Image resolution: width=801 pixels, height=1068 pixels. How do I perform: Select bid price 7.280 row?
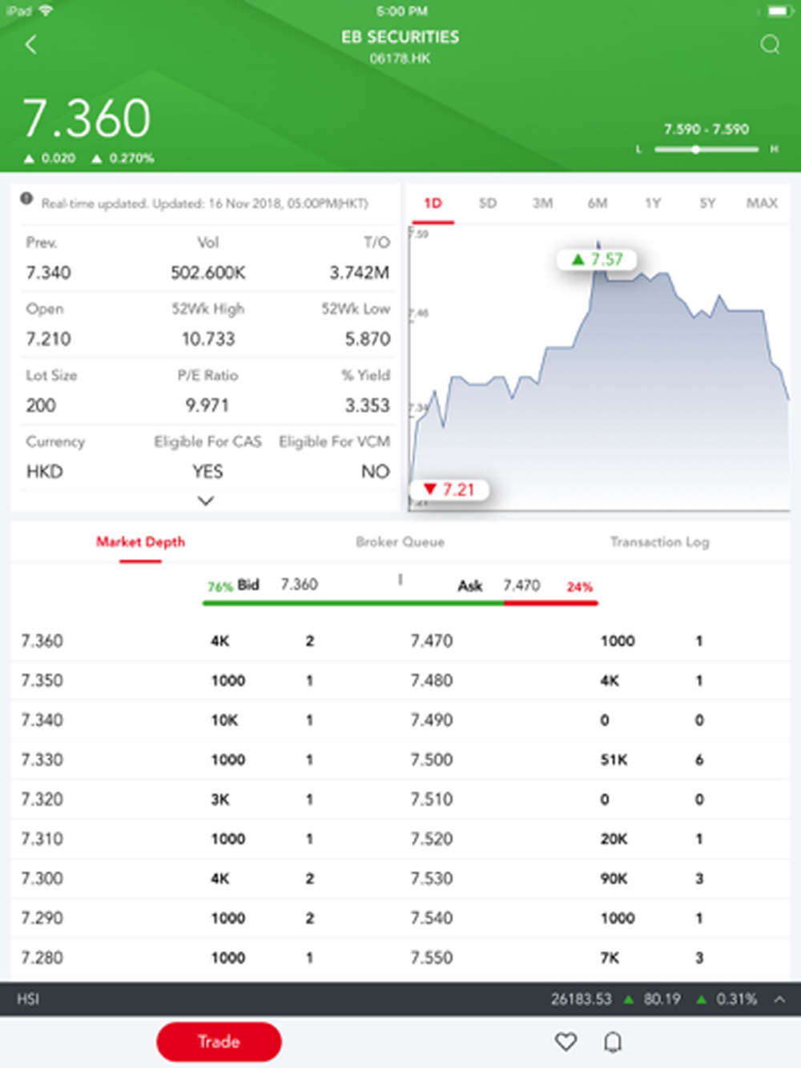pyautogui.click(x=204, y=958)
